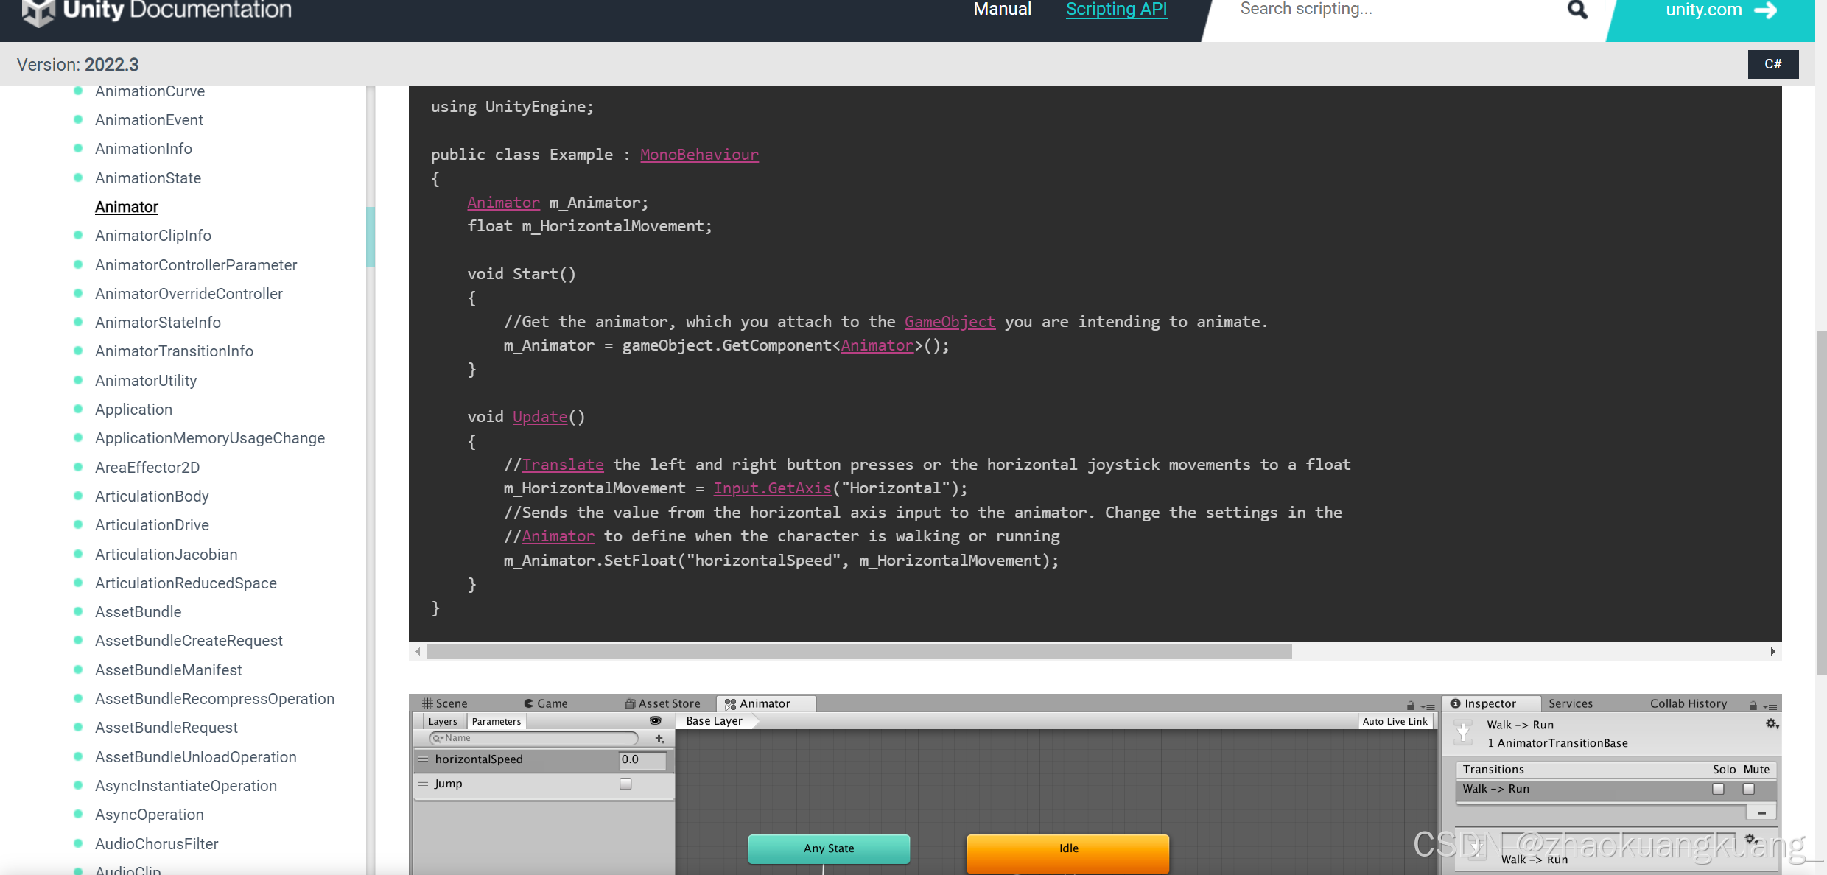This screenshot has height=875, width=1827.
Task: Click the Unity logo icon
Action: (38, 11)
